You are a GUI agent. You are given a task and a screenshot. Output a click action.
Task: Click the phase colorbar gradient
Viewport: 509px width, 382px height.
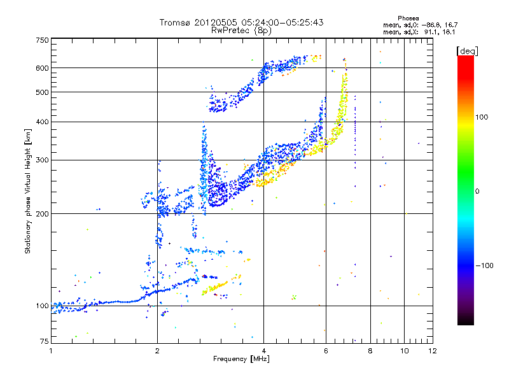466,190
